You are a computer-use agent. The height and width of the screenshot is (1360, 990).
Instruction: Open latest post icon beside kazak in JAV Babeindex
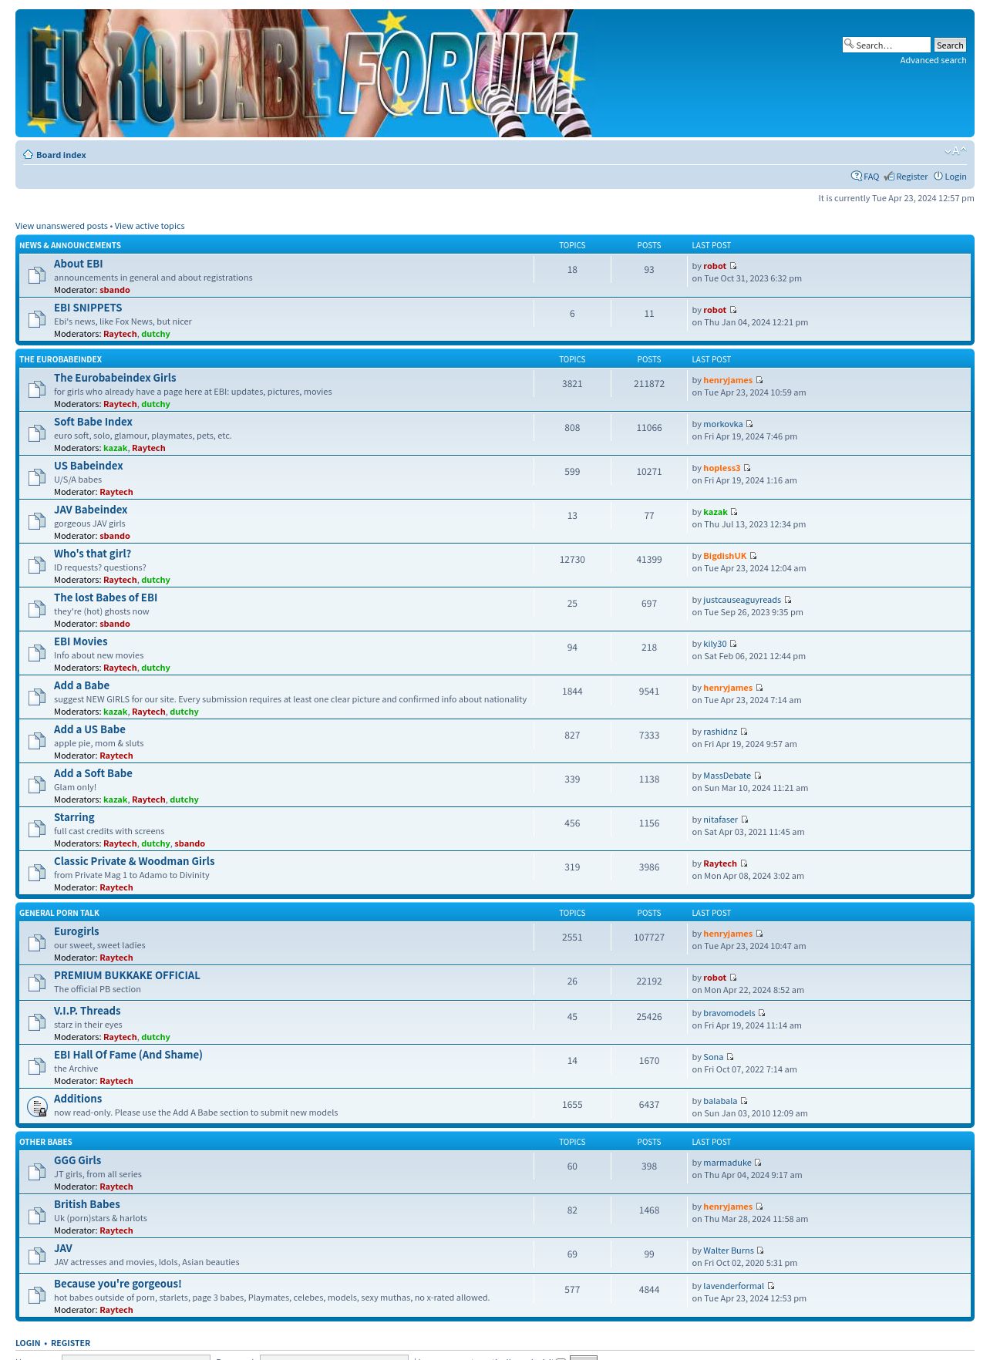[x=734, y=512]
